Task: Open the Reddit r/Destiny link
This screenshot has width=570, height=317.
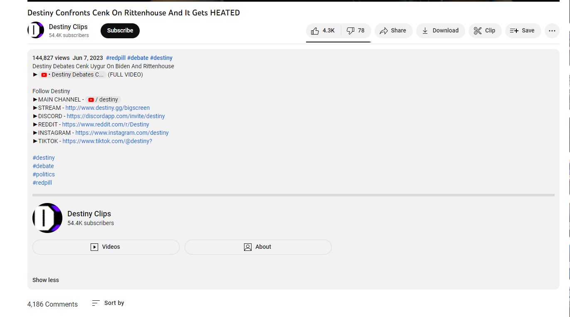Action: click(x=106, y=124)
